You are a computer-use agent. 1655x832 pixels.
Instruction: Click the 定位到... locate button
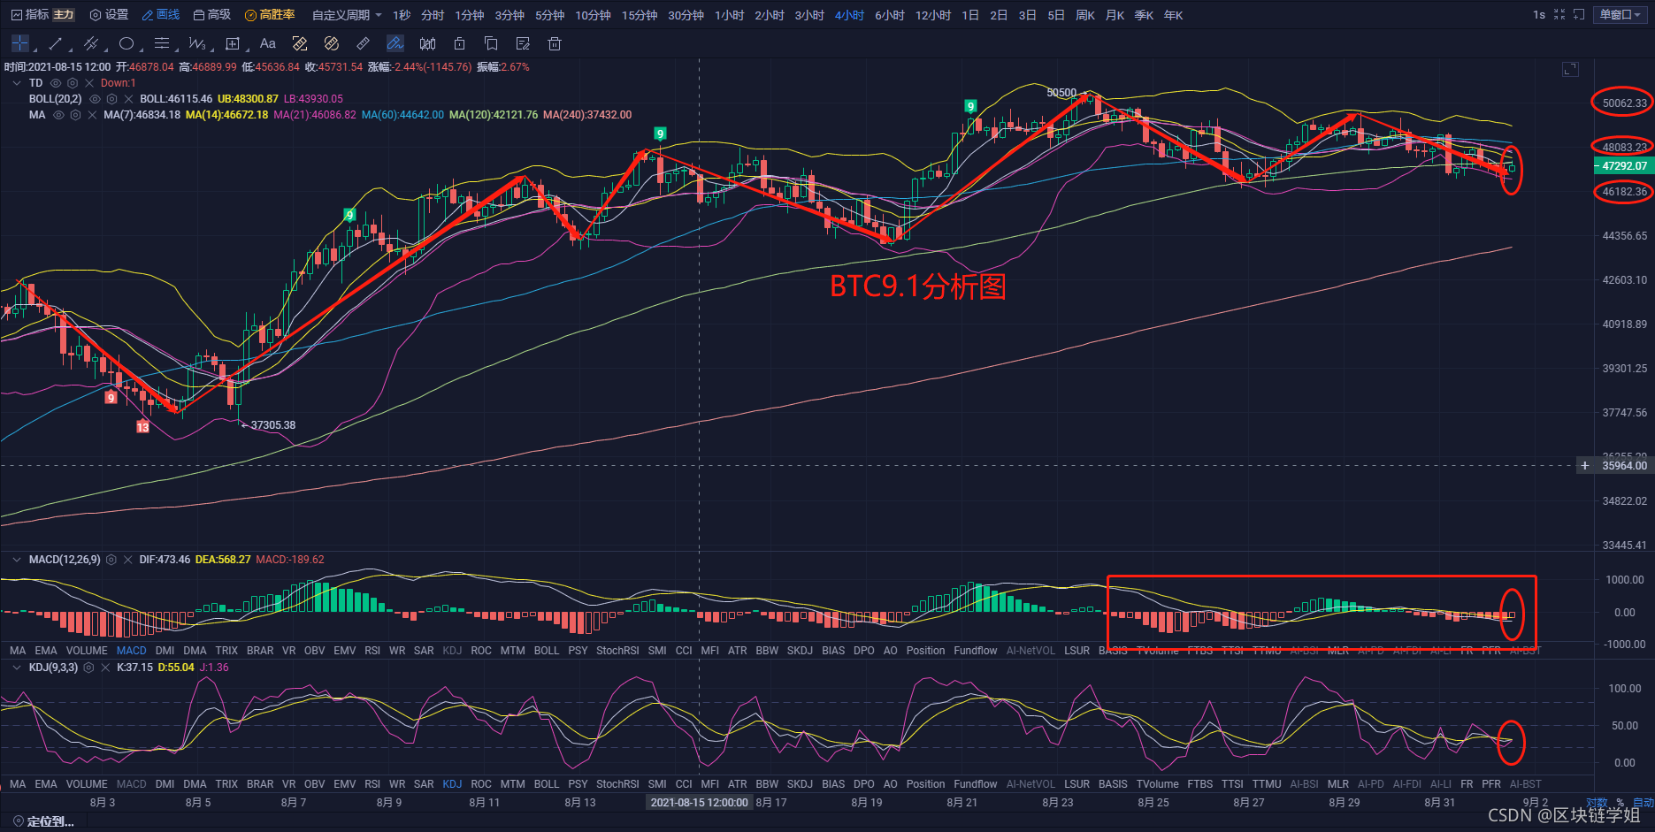[x=43, y=821]
